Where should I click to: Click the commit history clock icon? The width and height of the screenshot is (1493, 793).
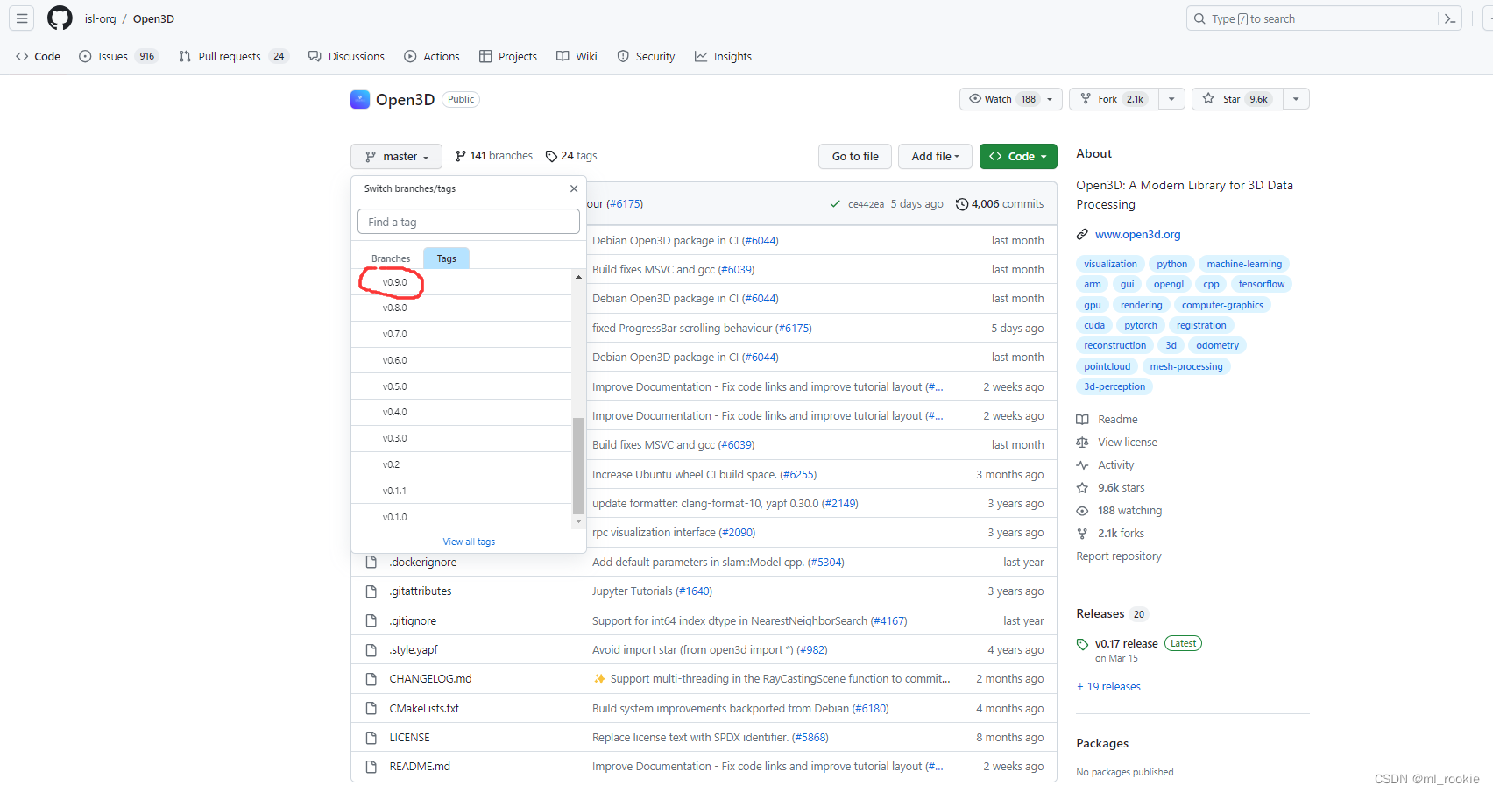[x=962, y=204]
